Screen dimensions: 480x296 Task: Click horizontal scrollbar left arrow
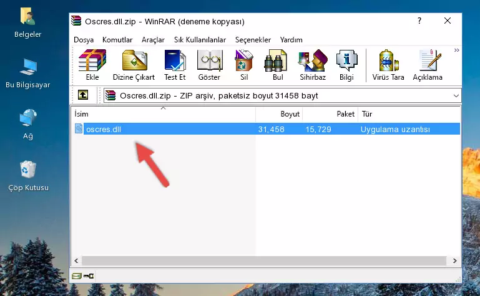[76, 260]
